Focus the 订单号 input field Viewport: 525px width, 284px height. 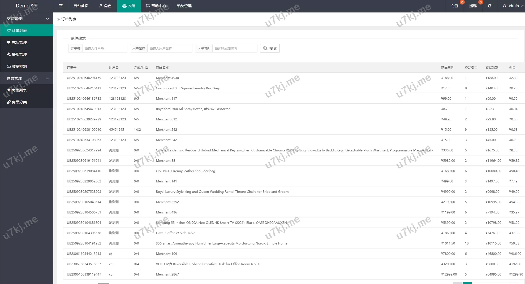[x=105, y=48]
